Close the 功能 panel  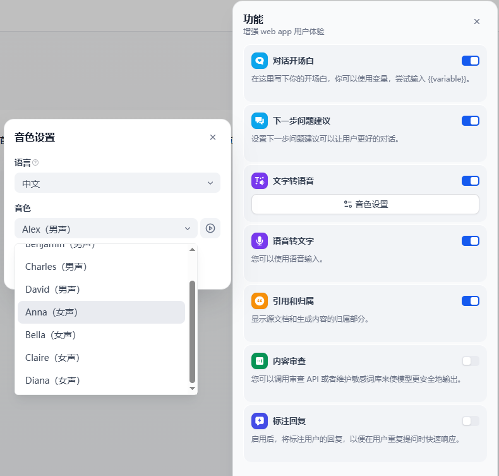coord(476,21)
